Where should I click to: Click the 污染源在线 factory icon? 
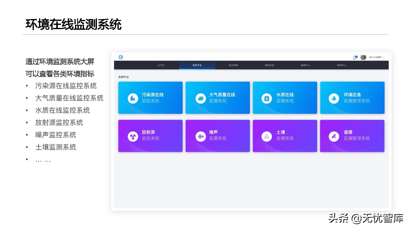(x=133, y=98)
